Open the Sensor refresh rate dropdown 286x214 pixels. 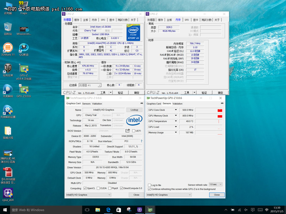[x=216, y=184]
